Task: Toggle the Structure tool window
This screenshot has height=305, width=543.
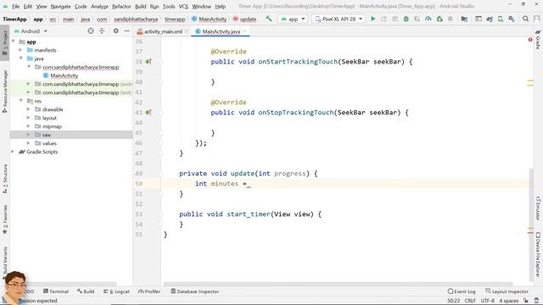Action: tap(5, 179)
